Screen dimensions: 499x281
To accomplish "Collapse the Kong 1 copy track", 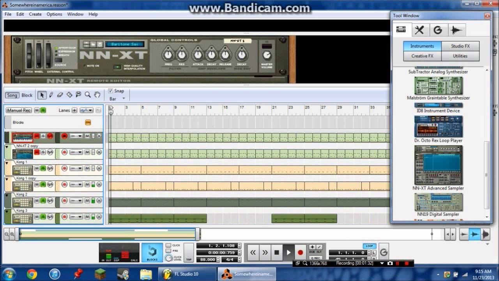I will [7, 179].
